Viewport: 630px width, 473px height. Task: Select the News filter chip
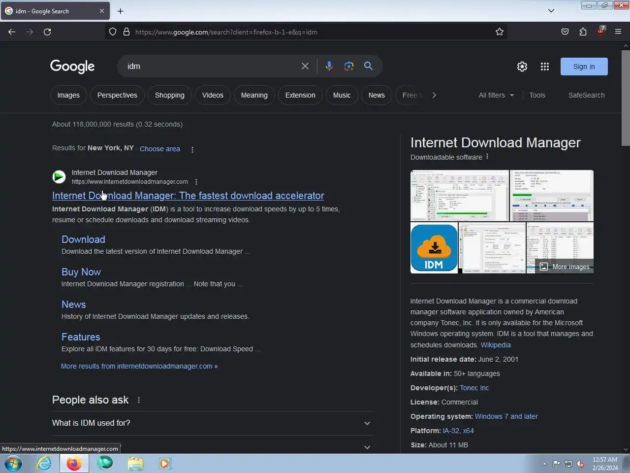377,95
